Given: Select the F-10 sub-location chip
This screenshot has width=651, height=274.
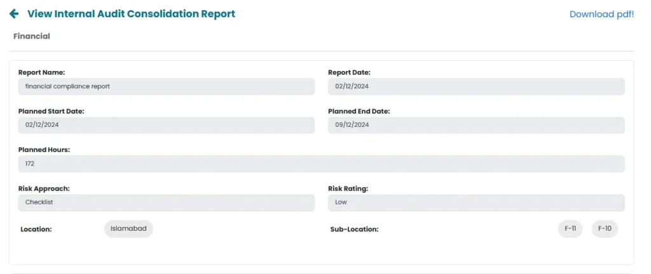Looking at the screenshot, I should 605,229.
